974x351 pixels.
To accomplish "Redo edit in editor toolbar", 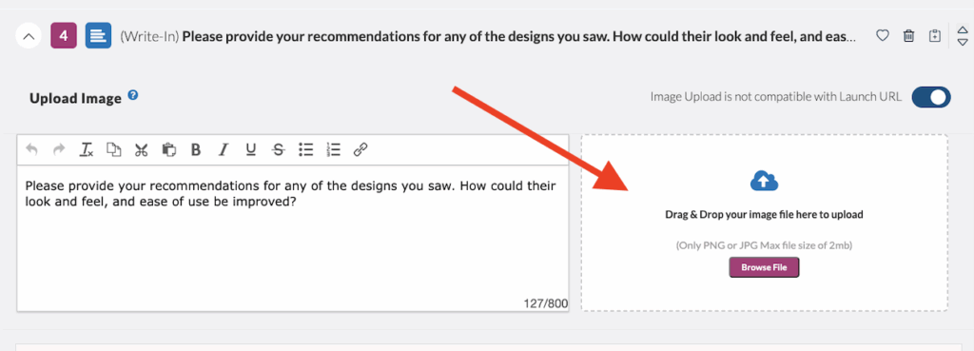I will click(59, 149).
